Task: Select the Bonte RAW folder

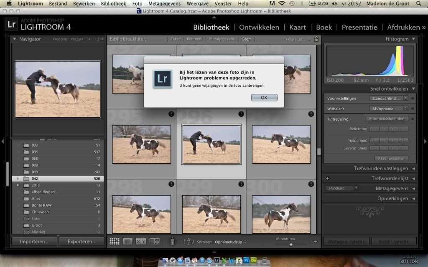Action: 58,205
